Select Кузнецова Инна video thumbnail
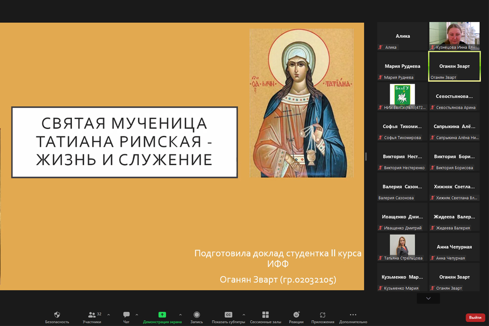Screen dimensions: 489x326 454,36
